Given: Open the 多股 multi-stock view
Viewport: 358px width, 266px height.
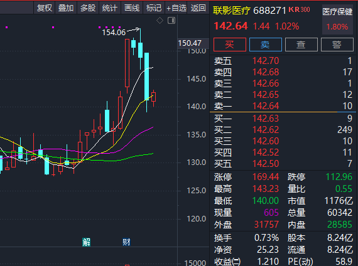Looking at the screenshot, I should tap(88, 8).
